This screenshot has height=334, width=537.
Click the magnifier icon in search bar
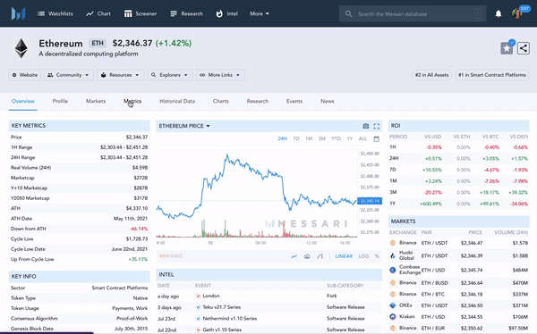coord(349,14)
